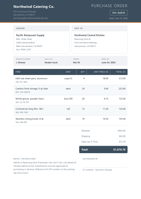Click the Subtotal amount $952.00
This screenshot has width=141, height=199.
121,131
